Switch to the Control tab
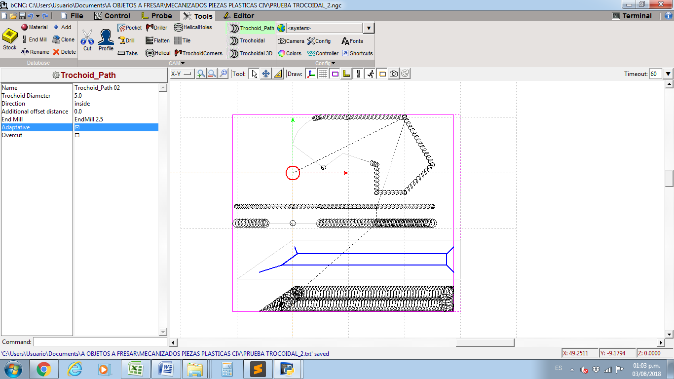The image size is (674, 379). (x=112, y=16)
